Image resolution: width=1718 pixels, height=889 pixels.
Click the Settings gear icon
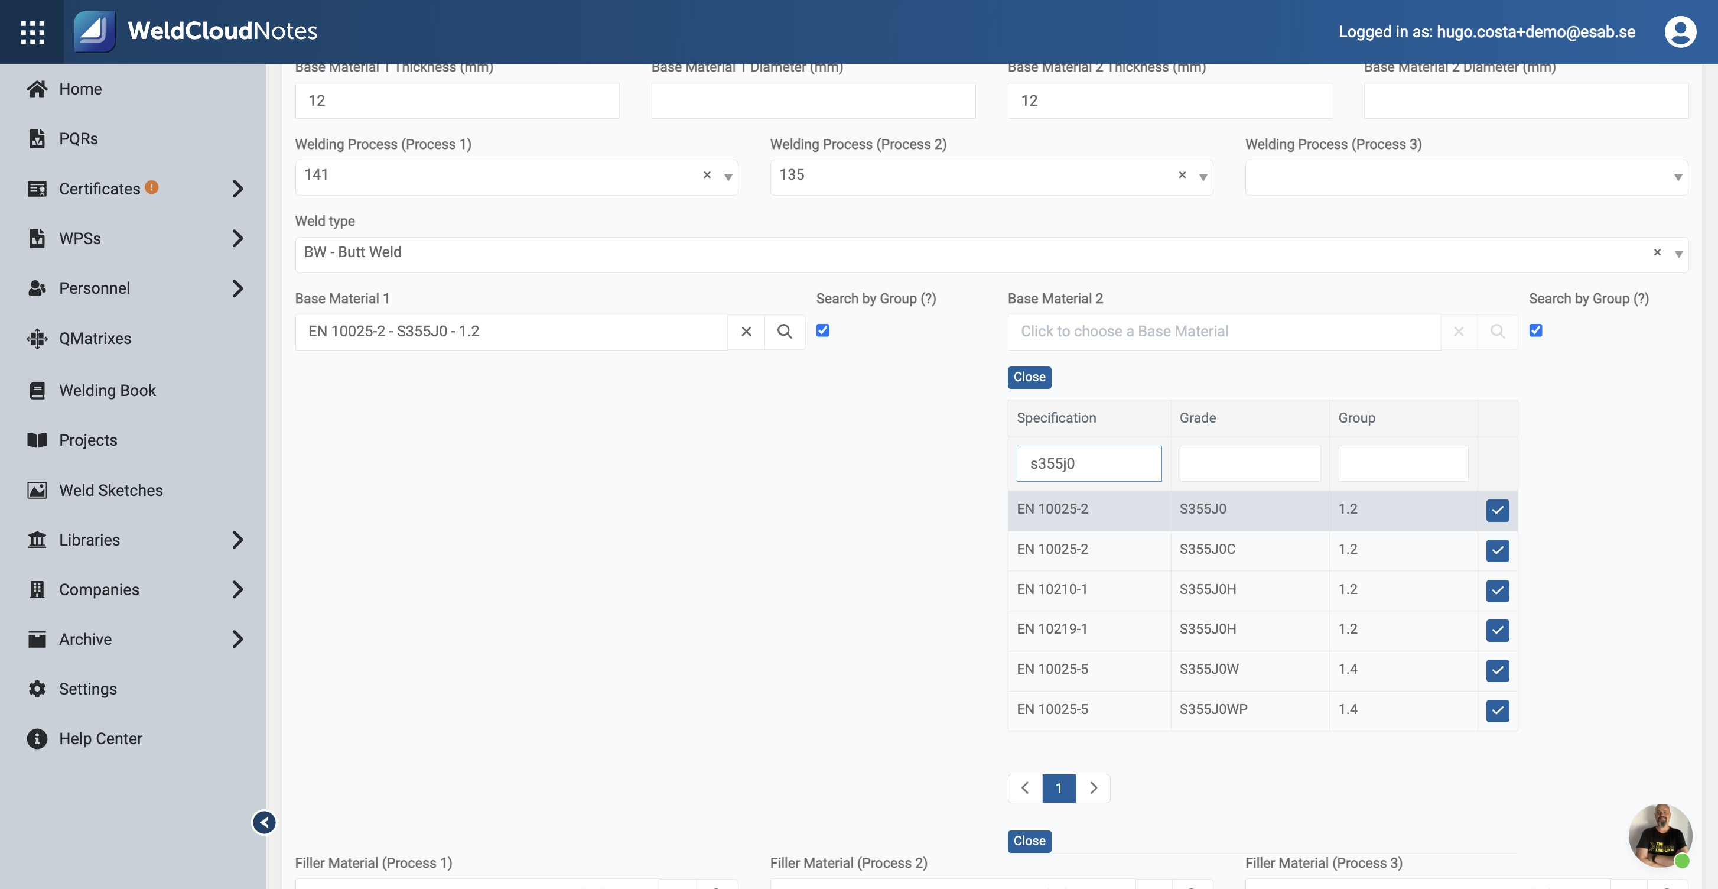click(37, 689)
